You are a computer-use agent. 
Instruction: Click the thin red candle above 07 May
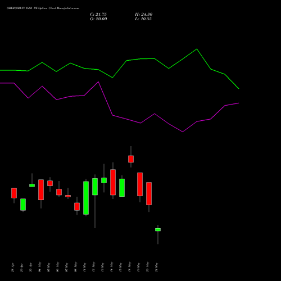(68, 196)
